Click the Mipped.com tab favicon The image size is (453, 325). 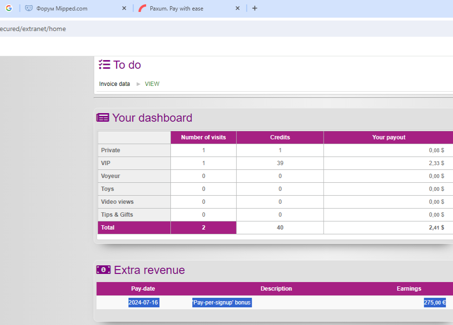tap(29, 9)
